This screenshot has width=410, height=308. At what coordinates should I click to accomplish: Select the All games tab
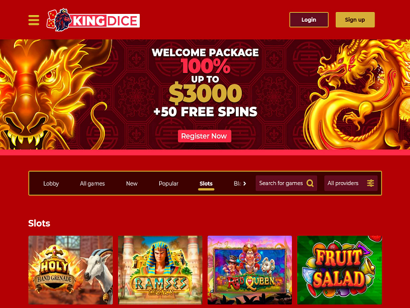click(92, 184)
